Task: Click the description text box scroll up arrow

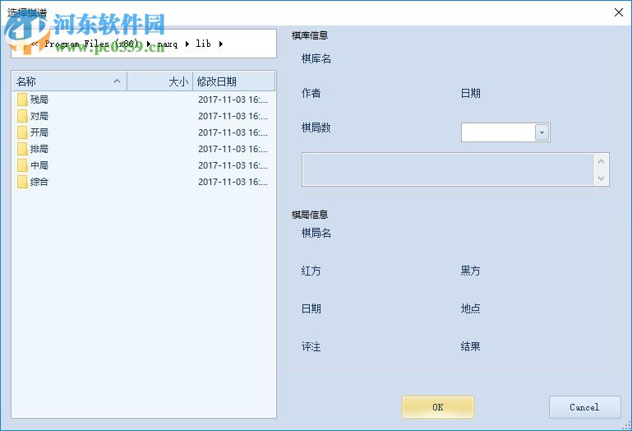Action: coord(601,161)
